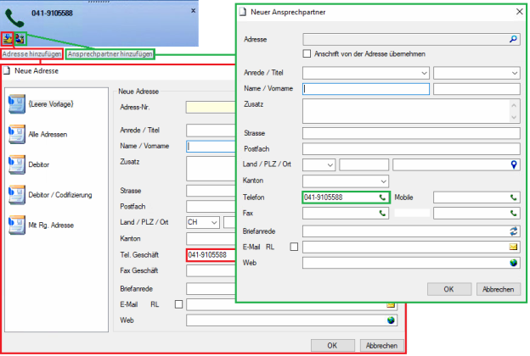Click the phone icon in the Mobile field

pos(513,197)
